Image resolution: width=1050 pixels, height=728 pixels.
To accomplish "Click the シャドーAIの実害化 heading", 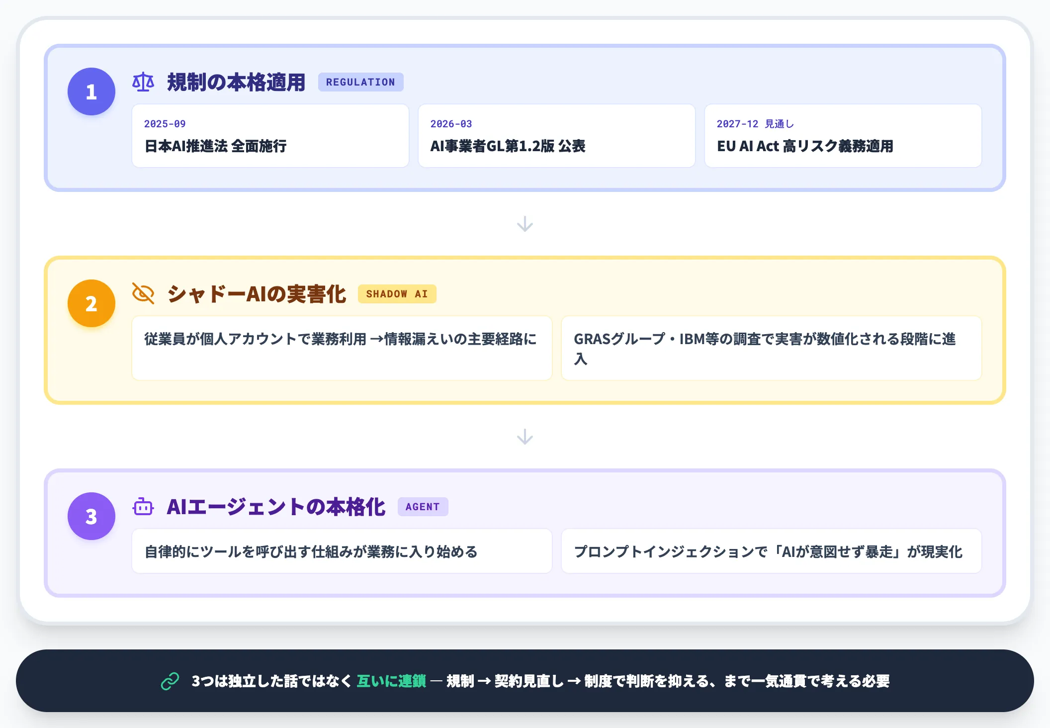I will (257, 294).
